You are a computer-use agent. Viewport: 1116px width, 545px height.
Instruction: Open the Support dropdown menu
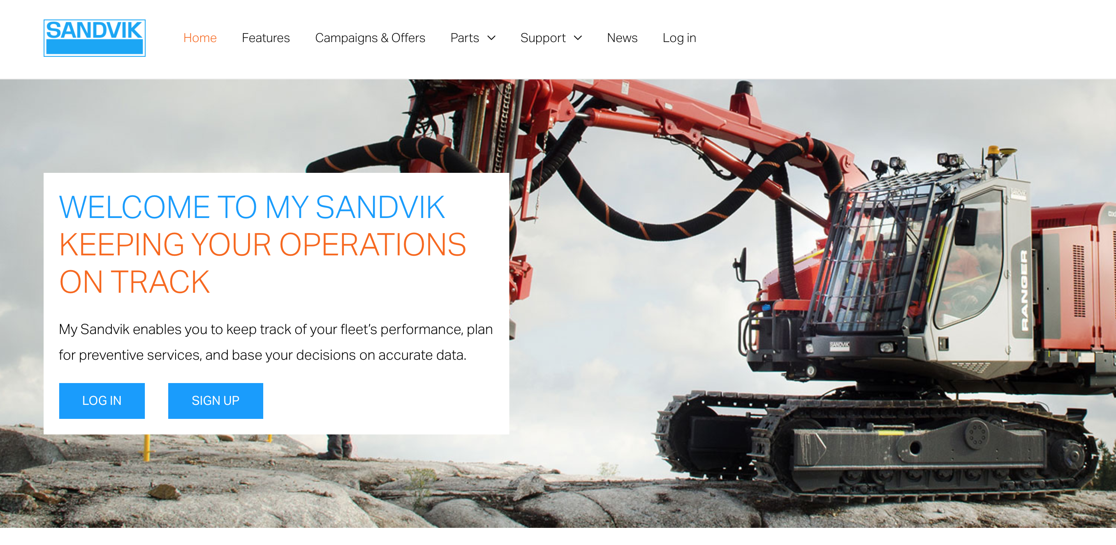pyautogui.click(x=551, y=39)
